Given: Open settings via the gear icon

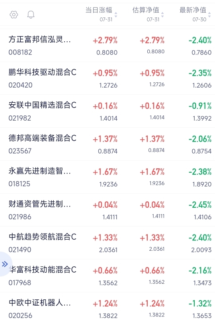Looking at the screenshot, I should (14, 15).
